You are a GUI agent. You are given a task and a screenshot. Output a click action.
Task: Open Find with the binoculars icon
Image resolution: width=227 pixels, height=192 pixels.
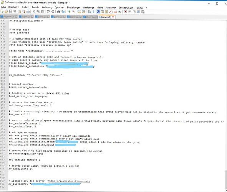tap(58, 12)
